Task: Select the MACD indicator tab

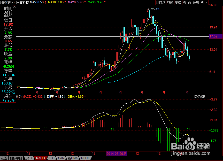Action: pos(40,158)
